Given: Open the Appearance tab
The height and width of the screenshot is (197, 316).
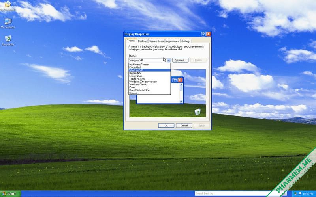Looking at the screenshot, I should [173, 41].
